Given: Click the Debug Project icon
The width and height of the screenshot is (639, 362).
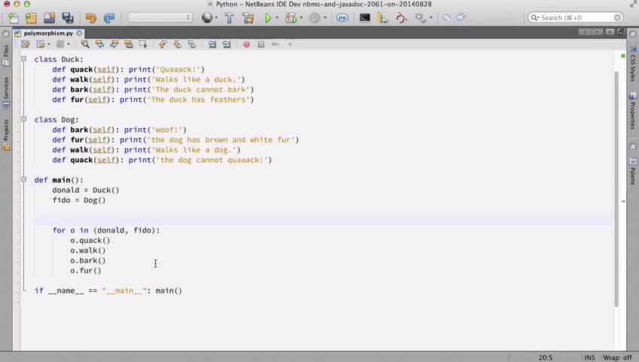Looking at the screenshot, I should [x=291, y=18].
